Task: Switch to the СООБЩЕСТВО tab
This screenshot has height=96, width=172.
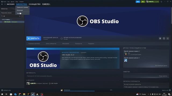Action: click(x=35, y=4)
